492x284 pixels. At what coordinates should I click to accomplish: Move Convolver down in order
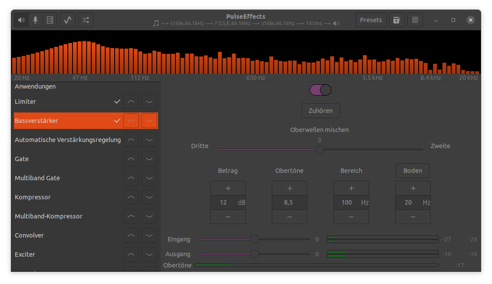pyautogui.click(x=149, y=235)
